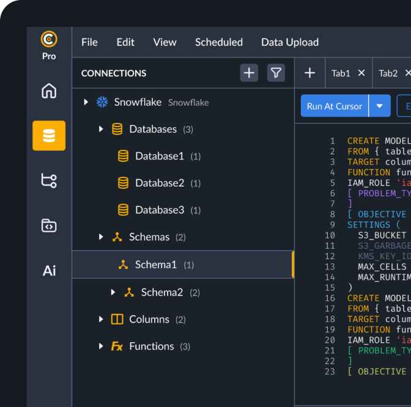Open the Home icon in sidebar

click(x=49, y=91)
